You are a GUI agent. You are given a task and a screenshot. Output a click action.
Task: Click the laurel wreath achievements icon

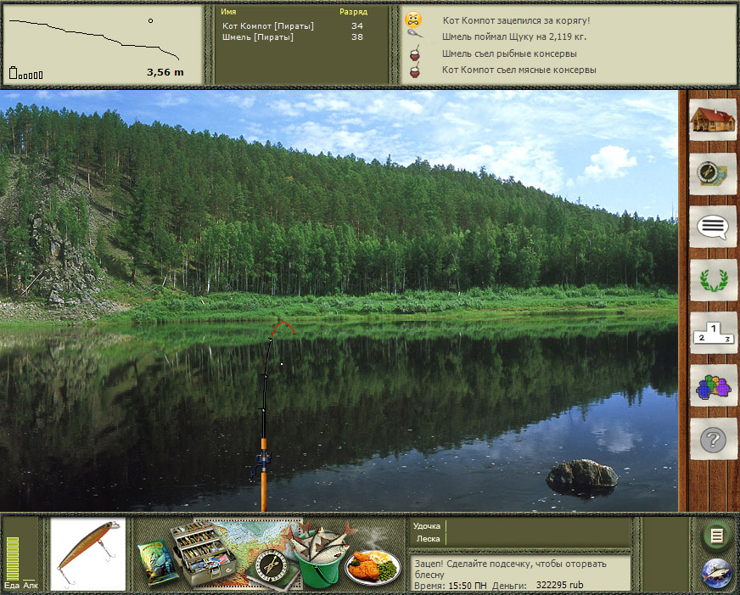tap(712, 279)
